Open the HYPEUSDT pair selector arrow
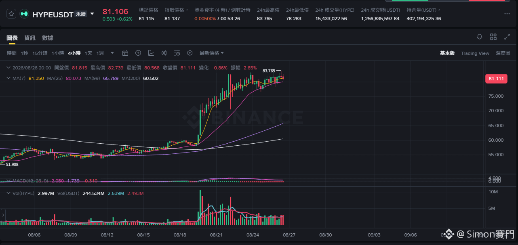The width and height of the screenshot is (518, 245). point(92,14)
